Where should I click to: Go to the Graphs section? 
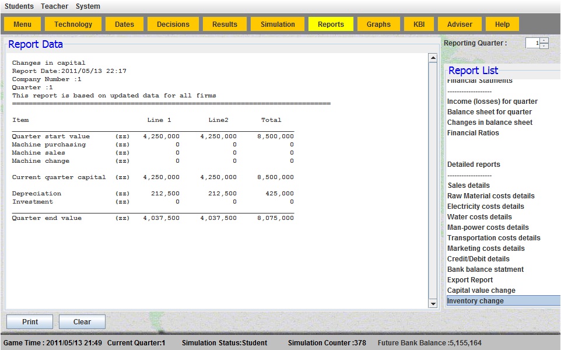click(378, 24)
